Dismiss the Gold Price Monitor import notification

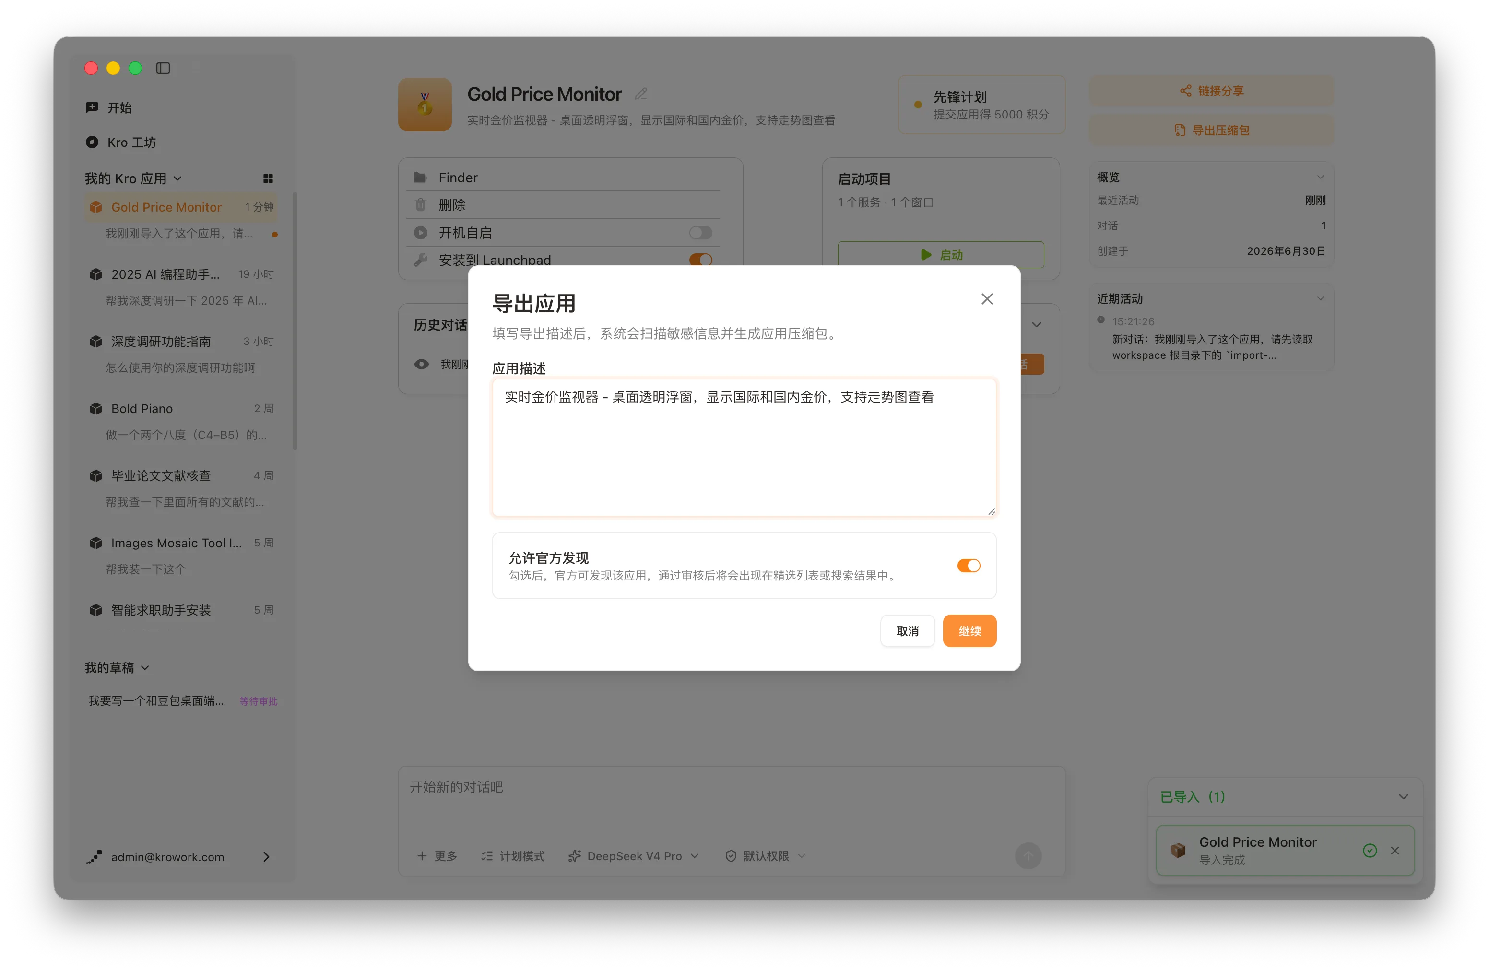click(x=1394, y=850)
